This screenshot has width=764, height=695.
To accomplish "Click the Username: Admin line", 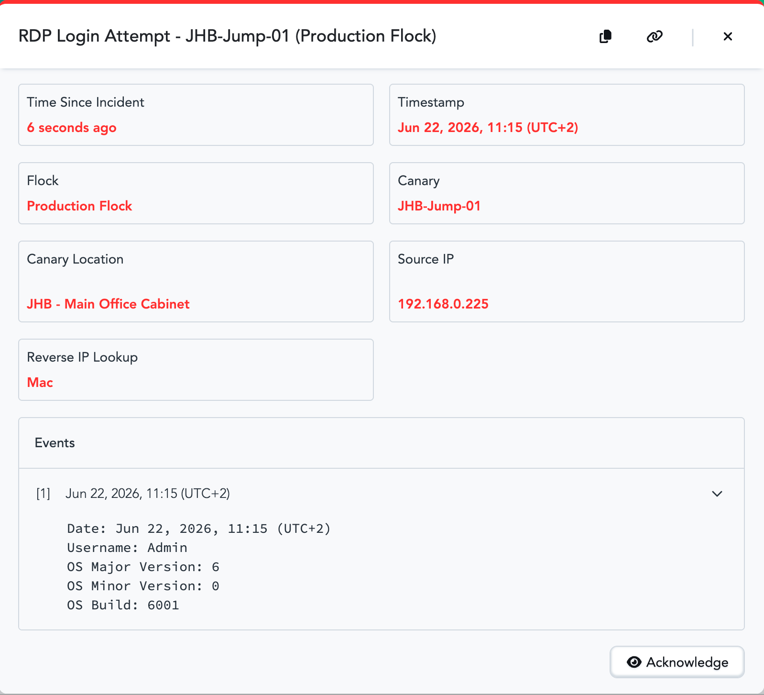I will click(127, 548).
